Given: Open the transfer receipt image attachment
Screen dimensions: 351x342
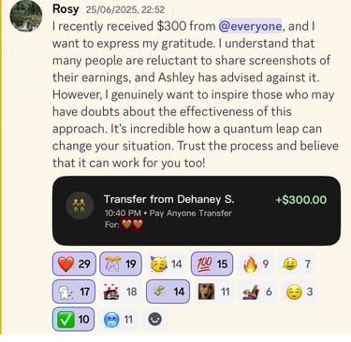Looking at the screenshot, I should (197, 210).
